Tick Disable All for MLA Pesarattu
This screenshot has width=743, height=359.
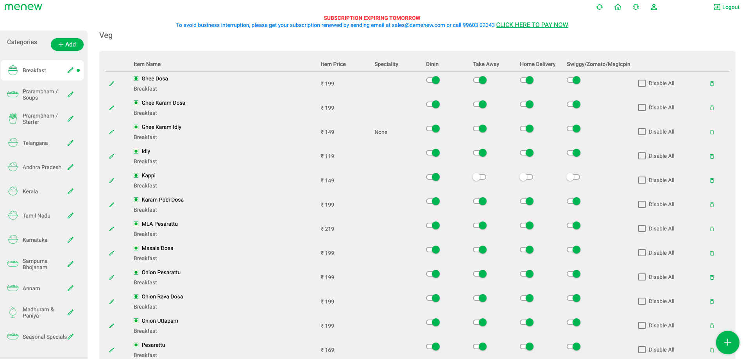(x=642, y=229)
